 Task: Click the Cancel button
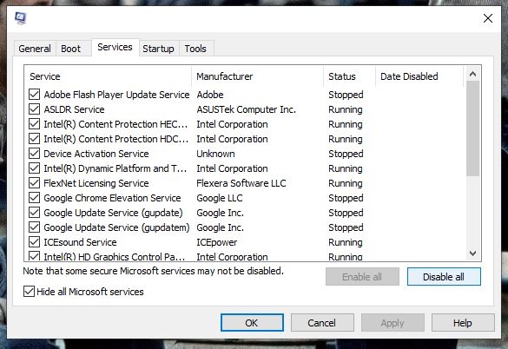pyautogui.click(x=322, y=323)
